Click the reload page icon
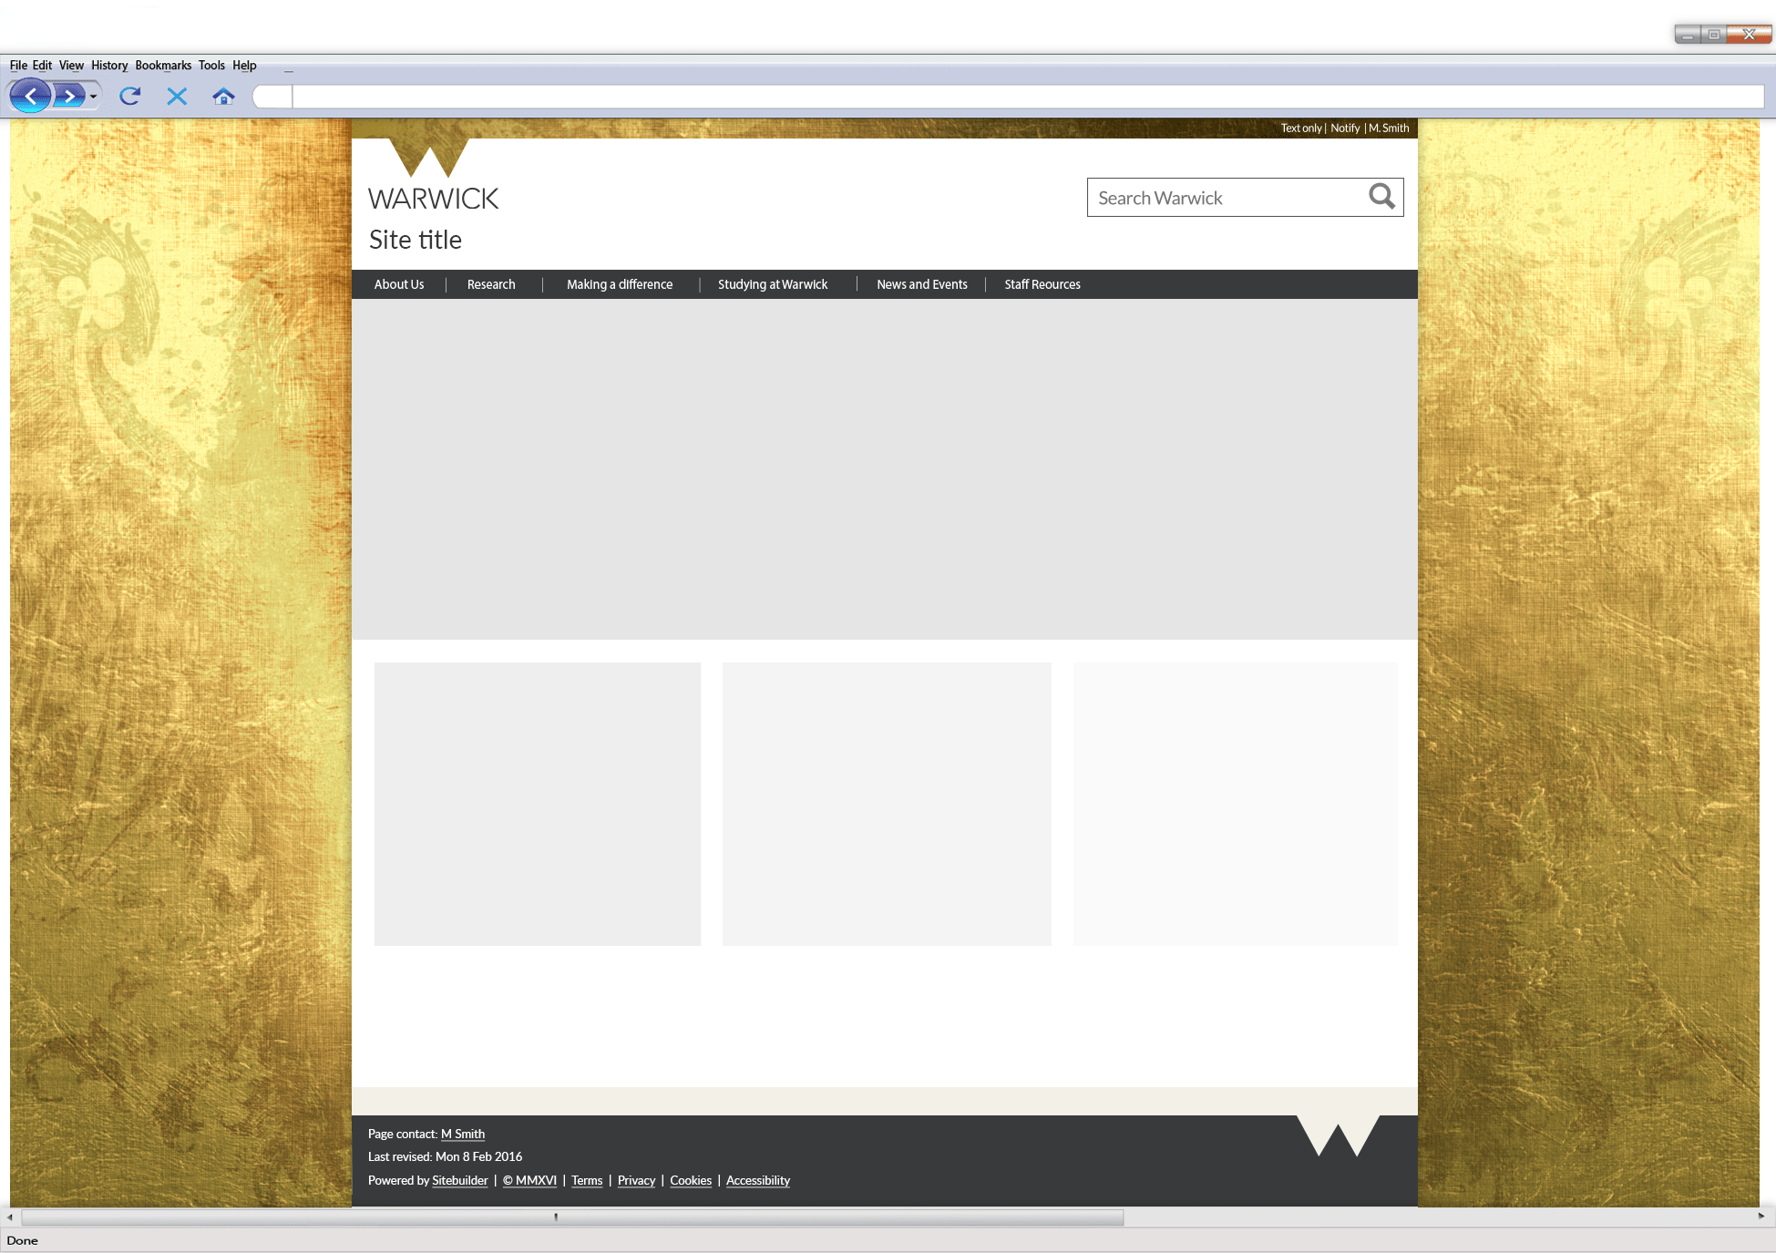 point(129,96)
